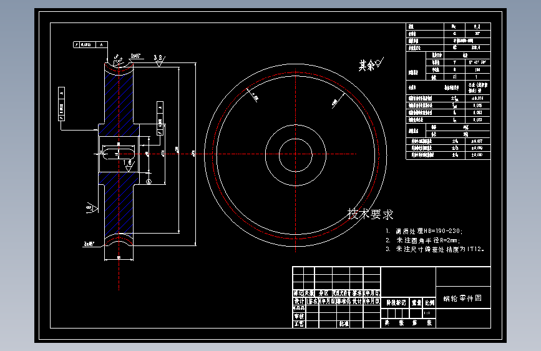Click the 0.013 runout tolerance frame above the rim
541x351 pixels.
coord(90,44)
